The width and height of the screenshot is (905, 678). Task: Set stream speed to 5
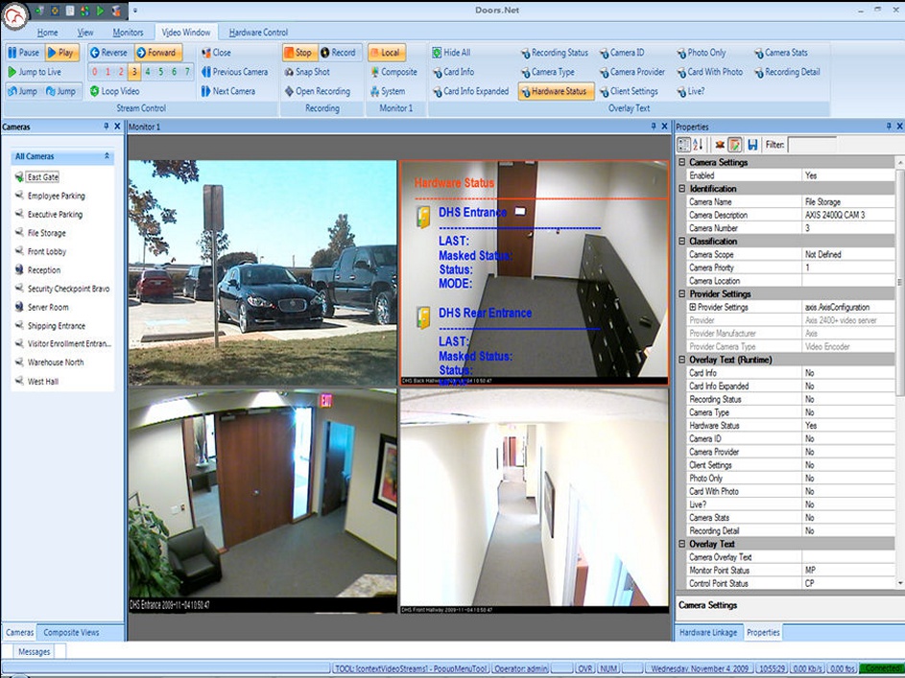160,72
